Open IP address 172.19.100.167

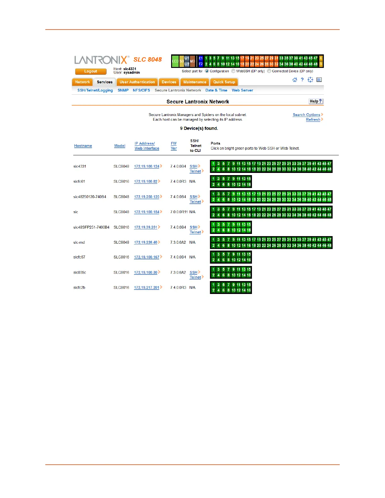pos(147,257)
